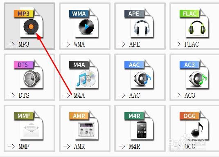Click the '-> OGG' label text
The width and height of the screenshot is (219, 157).
point(185,146)
